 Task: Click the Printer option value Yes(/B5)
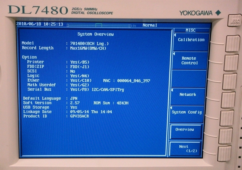[x=80, y=62]
